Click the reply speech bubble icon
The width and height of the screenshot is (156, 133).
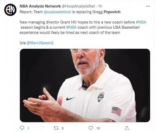[22, 128]
